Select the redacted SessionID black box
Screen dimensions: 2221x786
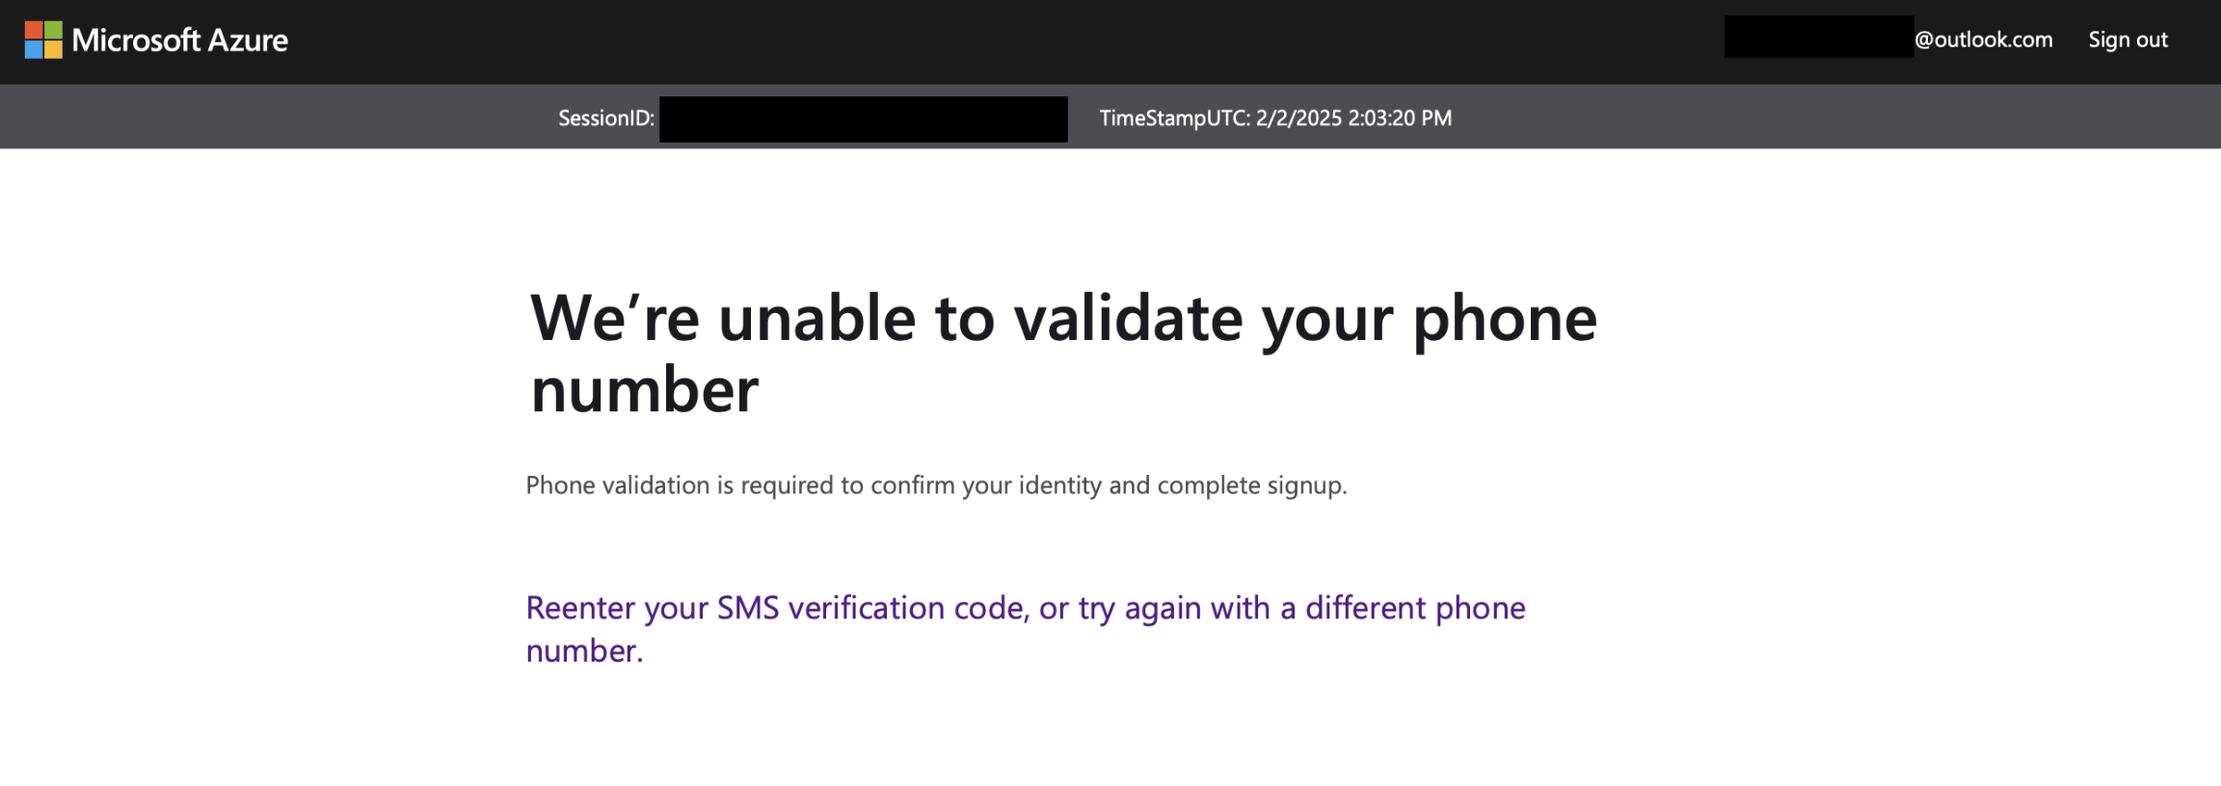863,118
